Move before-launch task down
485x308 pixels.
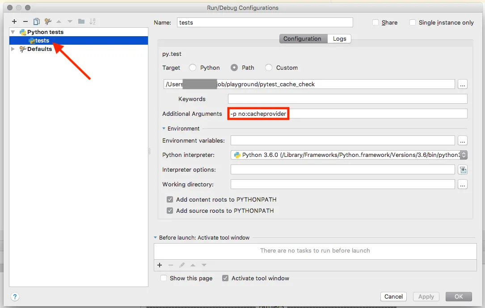click(x=204, y=265)
